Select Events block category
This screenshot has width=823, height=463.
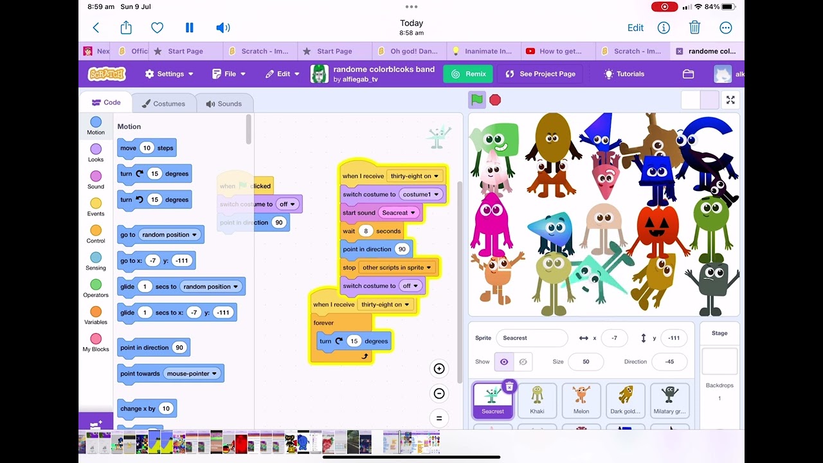point(96,207)
